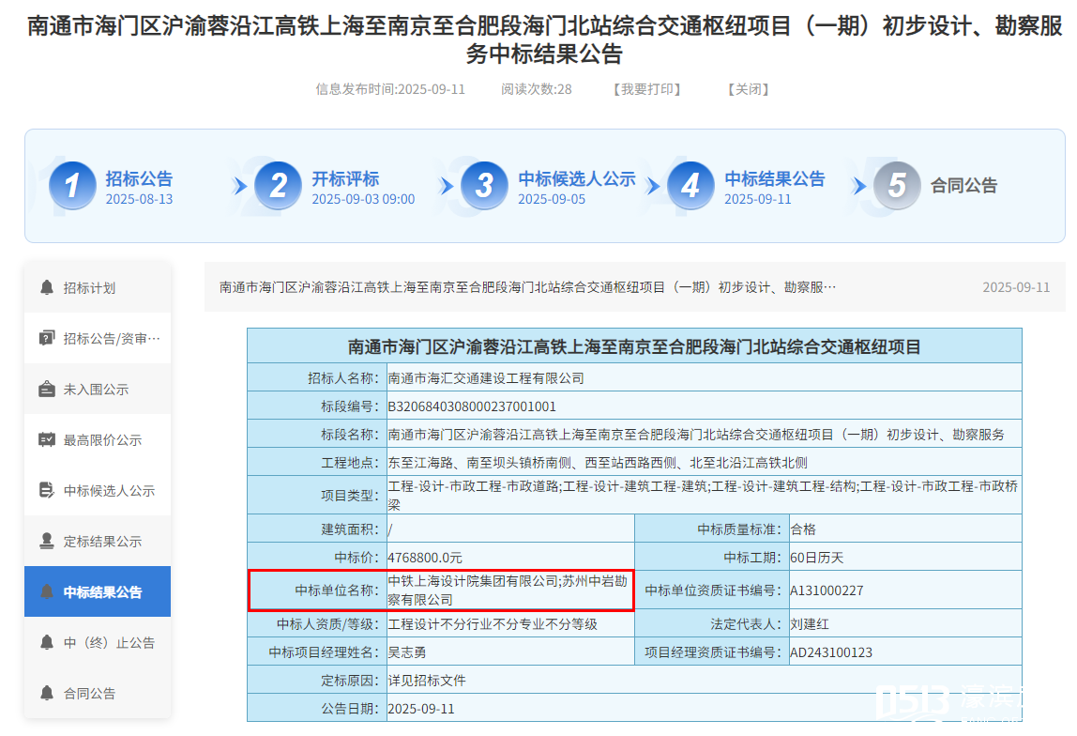Select step 5 circle for 合同公告
This screenshot has width=1077, height=736.
[897, 186]
